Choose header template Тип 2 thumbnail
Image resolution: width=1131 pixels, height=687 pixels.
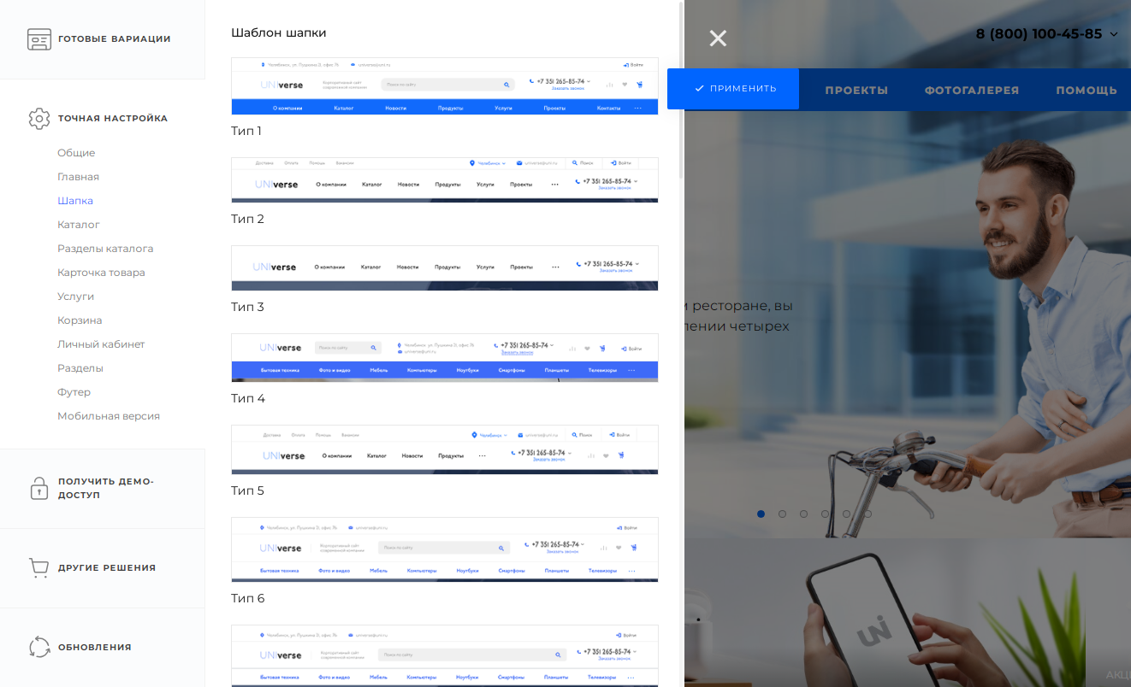click(445, 179)
